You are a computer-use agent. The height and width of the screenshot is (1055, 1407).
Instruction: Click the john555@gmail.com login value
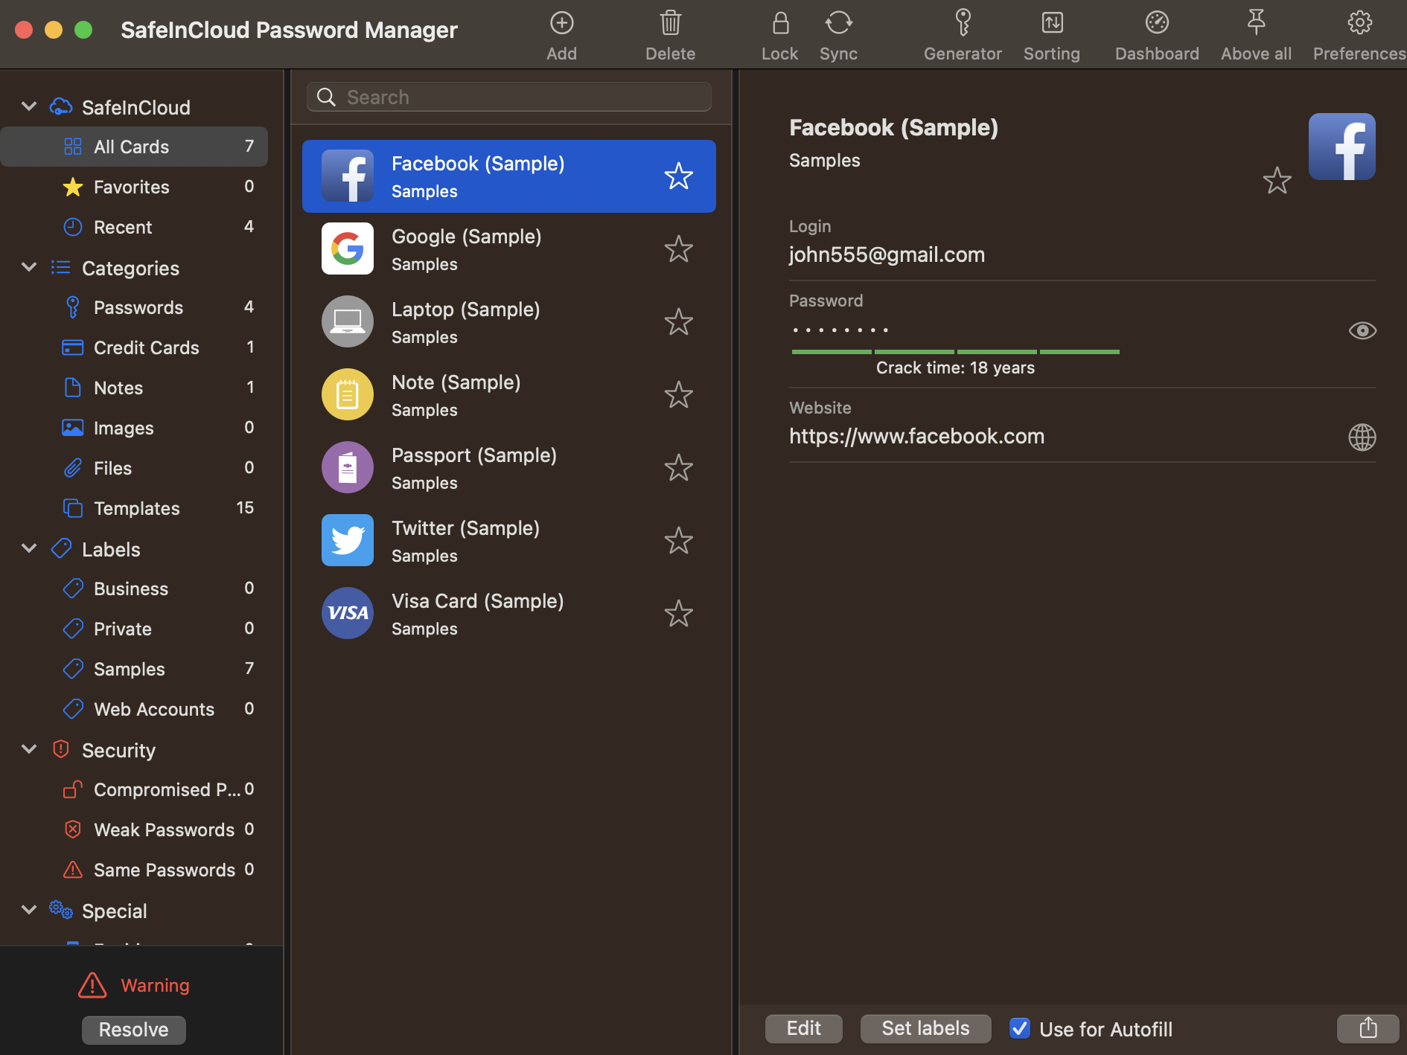(887, 254)
